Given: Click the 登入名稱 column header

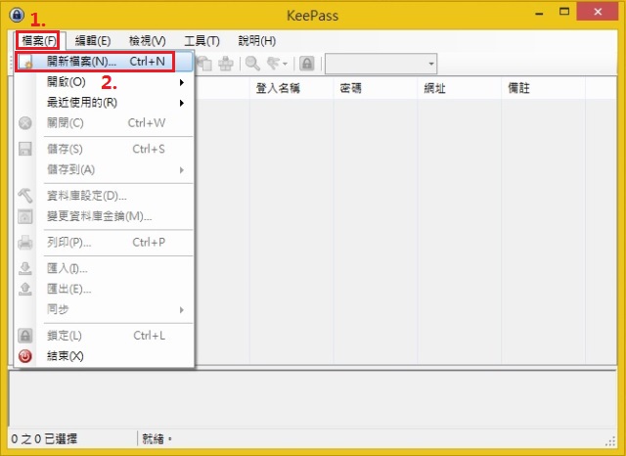Looking at the screenshot, I should click(291, 88).
